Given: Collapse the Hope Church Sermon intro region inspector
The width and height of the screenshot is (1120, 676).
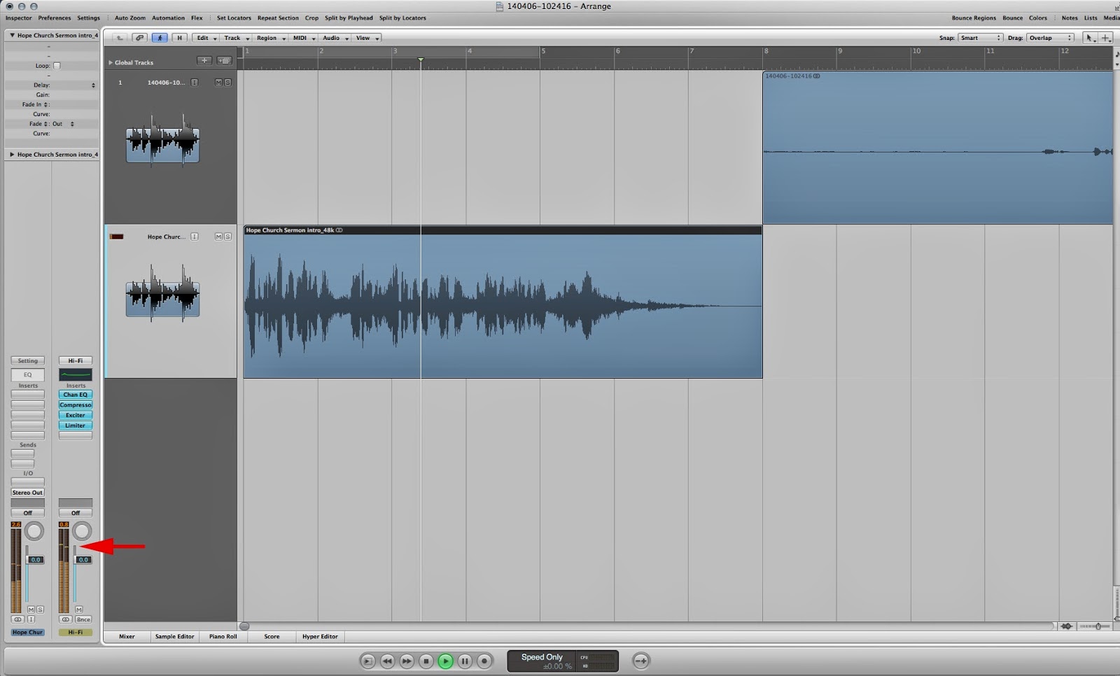Looking at the screenshot, I should coord(12,35).
